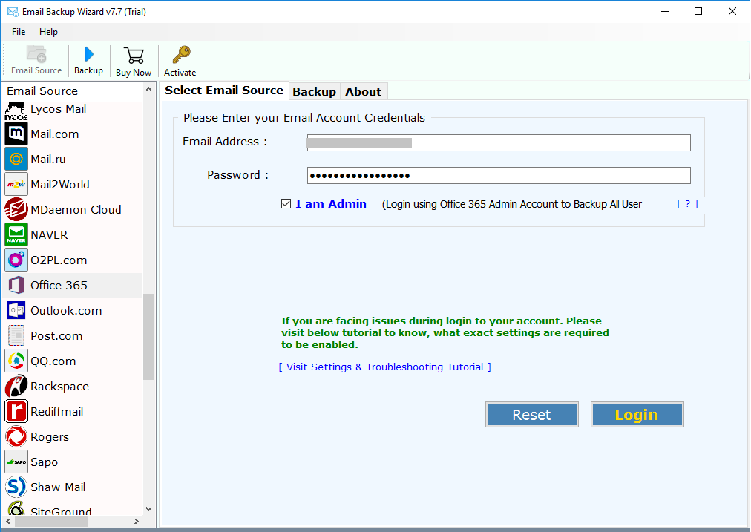The height and width of the screenshot is (532, 751).
Task: Select the Lycos Mail icon
Action: (x=16, y=111)
